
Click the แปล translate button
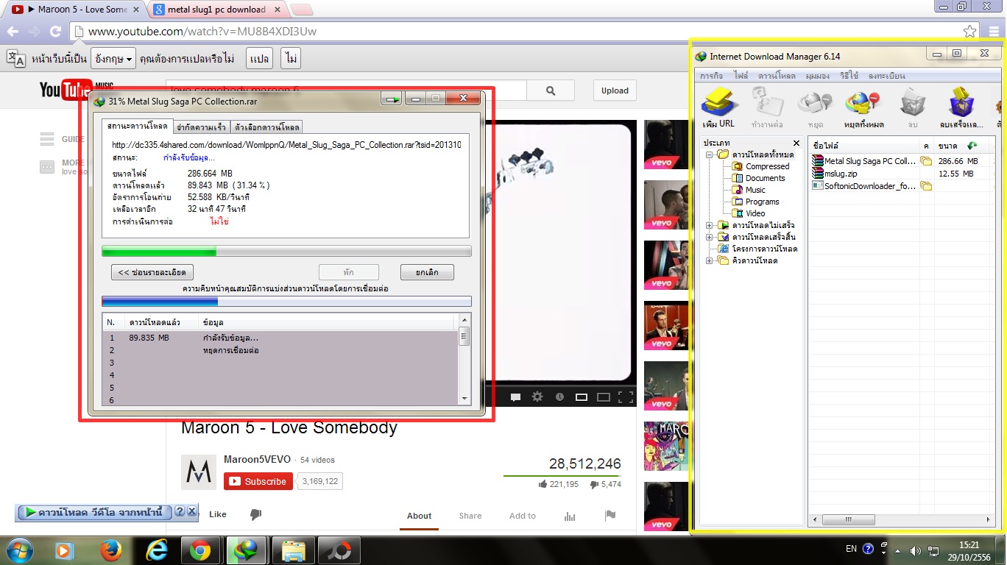[259, 59]
